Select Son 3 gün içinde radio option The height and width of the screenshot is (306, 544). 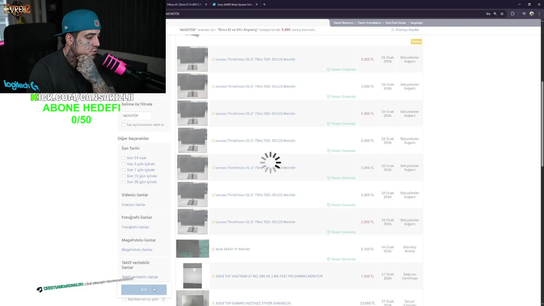pyautogui.click(x=124, y=164)
